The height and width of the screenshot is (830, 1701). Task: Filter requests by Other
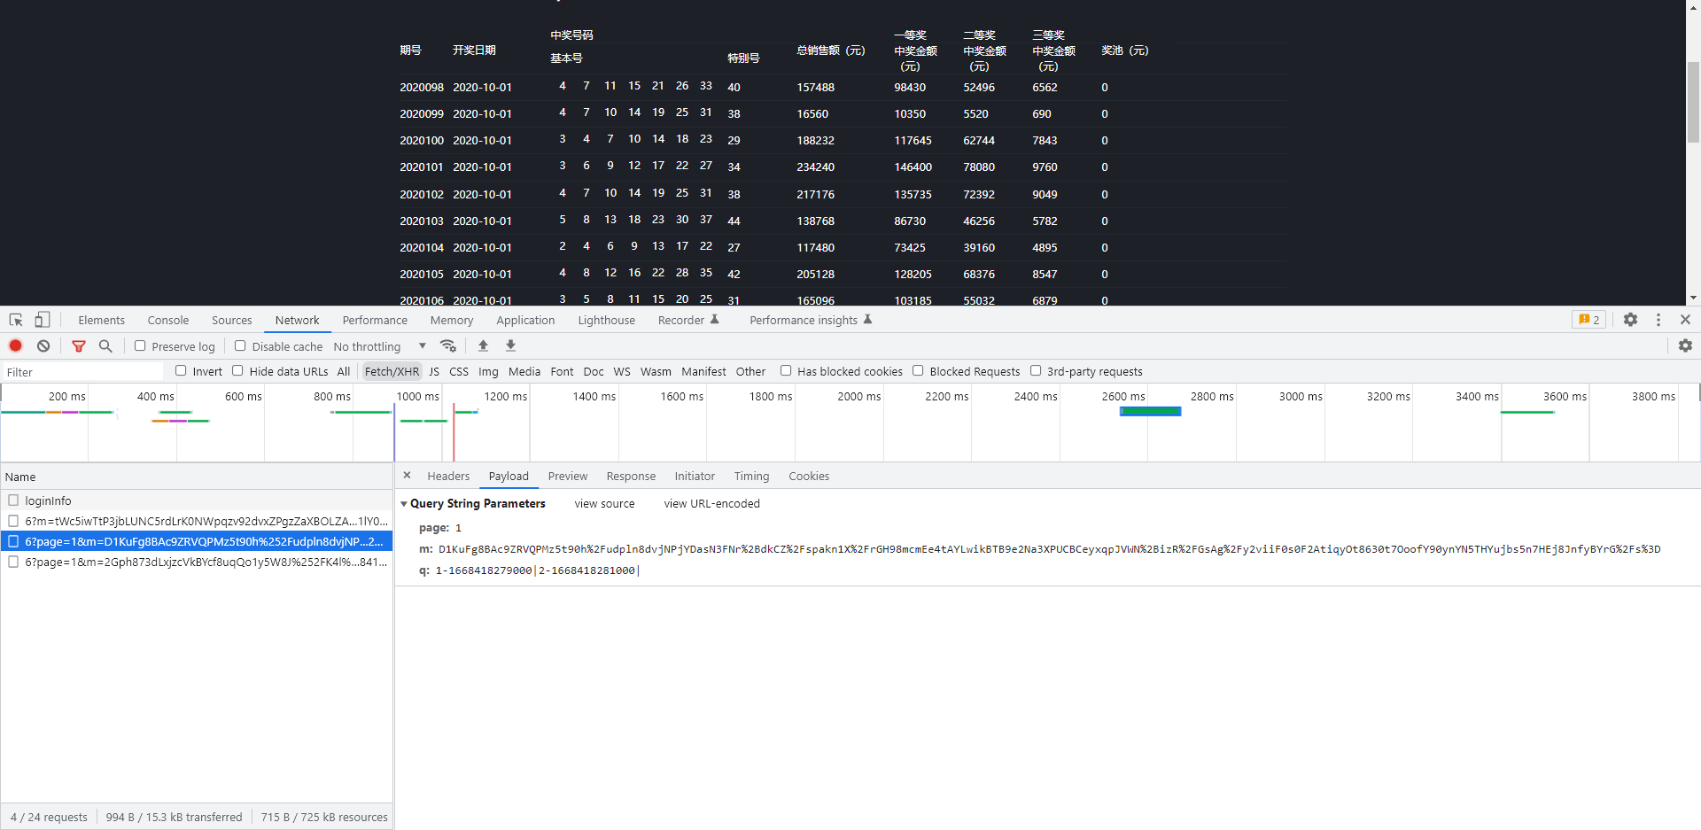(x=750, y=371)
